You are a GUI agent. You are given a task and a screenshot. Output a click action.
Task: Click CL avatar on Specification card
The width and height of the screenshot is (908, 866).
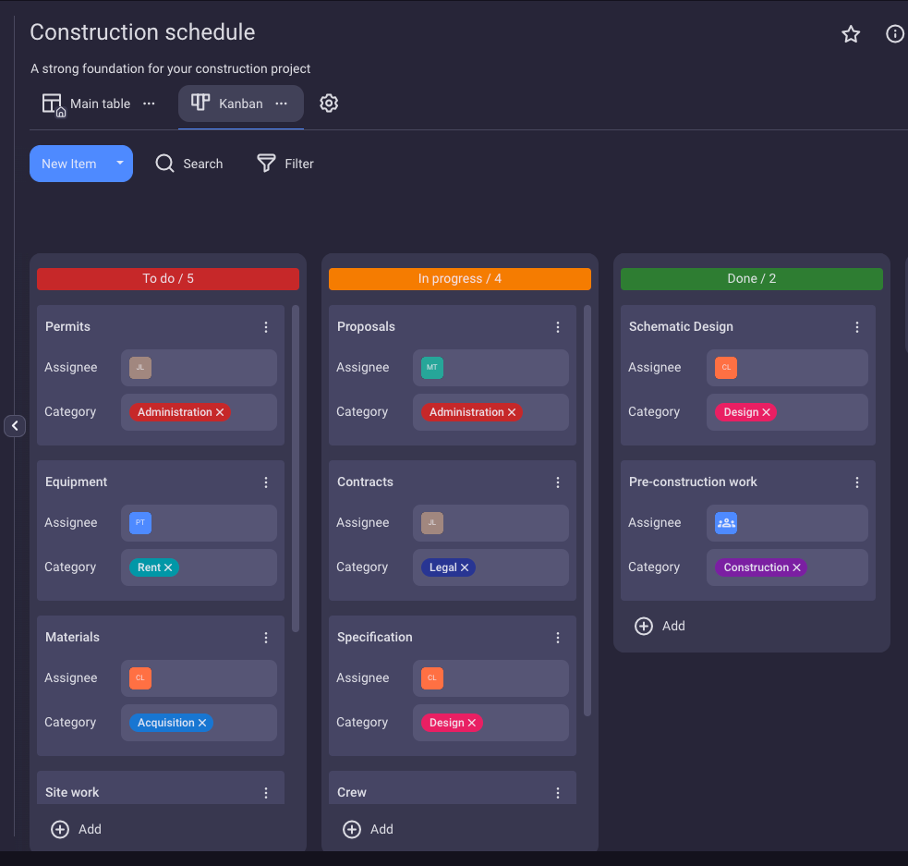tap(432, 678)
